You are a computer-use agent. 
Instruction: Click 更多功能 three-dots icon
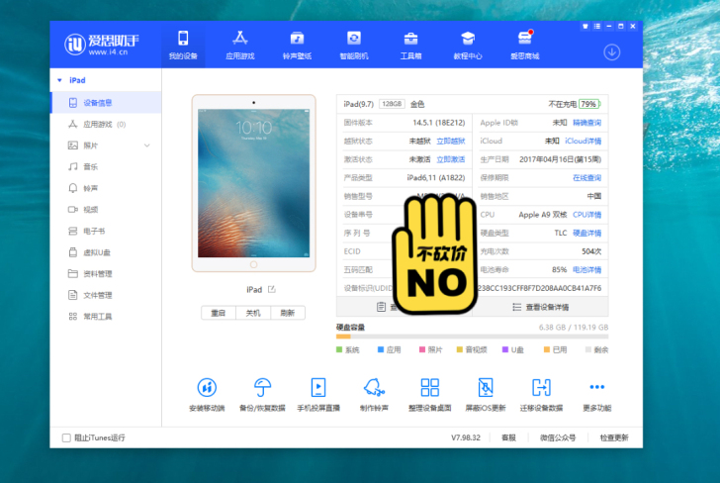pyautogui.click(x=597, y=387)
